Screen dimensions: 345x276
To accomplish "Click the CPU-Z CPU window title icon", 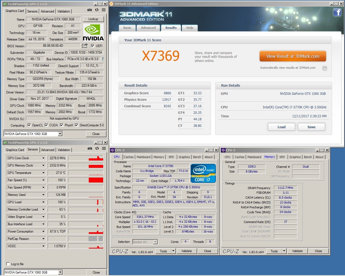I will pos(112,150).
